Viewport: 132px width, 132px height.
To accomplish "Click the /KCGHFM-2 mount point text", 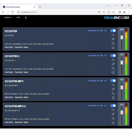I will point(10,60).
